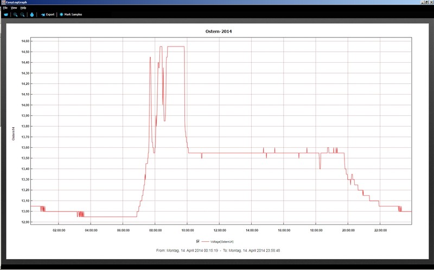Image resolution: width=434 pixels, height=270 pixels.
Task: Click the Ostern14 vertical axis label
Action: [x=16, y=133]
